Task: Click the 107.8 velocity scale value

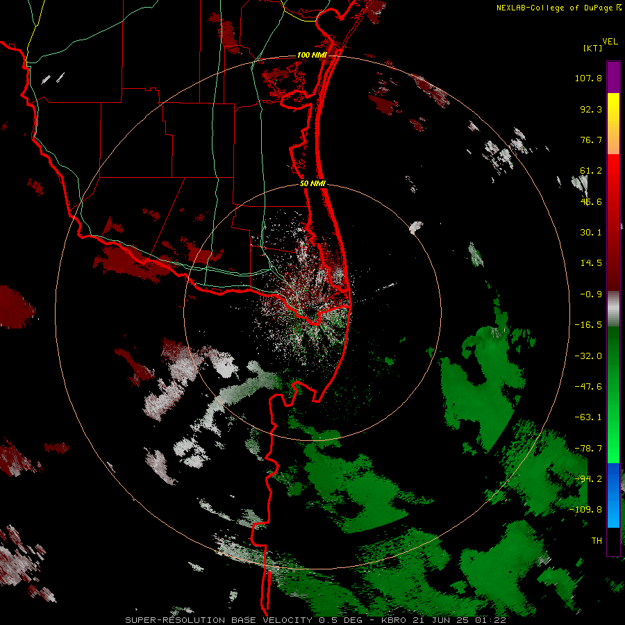Action: coord(588,78)
